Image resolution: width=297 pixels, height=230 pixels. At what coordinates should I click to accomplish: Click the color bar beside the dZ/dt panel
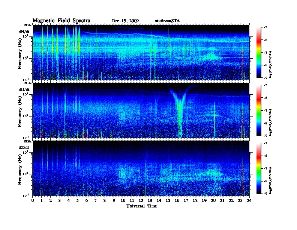click(x=259, y=168)
